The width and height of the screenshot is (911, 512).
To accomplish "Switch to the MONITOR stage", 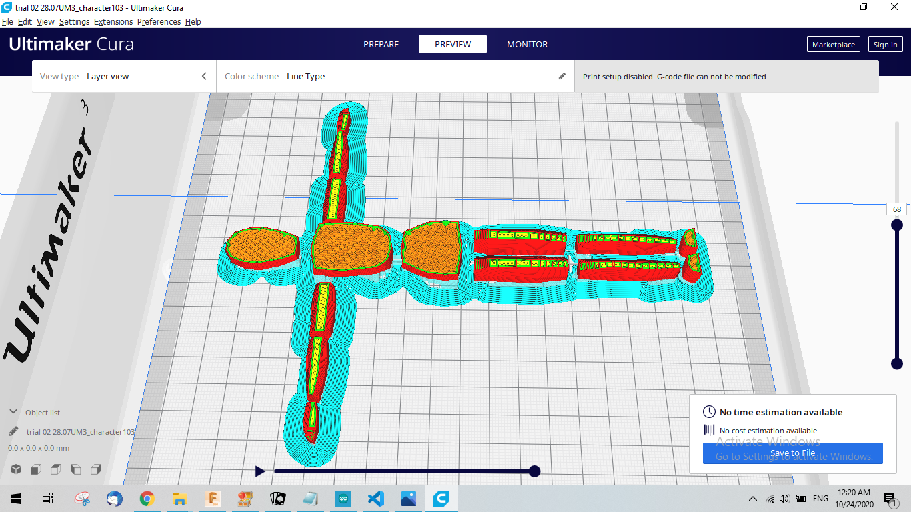I will [x=528, y=44].
